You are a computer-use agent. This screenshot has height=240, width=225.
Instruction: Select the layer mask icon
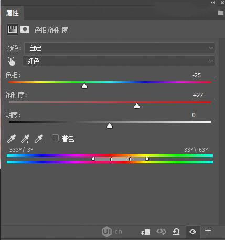pos(25,29)
